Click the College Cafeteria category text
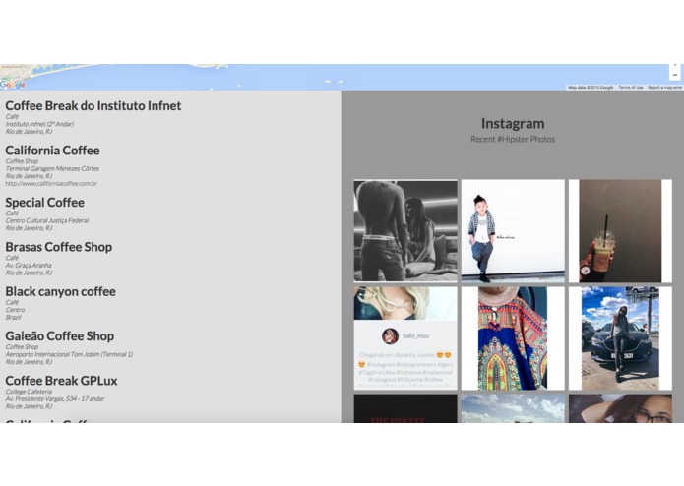Image resolution: width=684 pixels, height=486 pixels. click(29, 392)
